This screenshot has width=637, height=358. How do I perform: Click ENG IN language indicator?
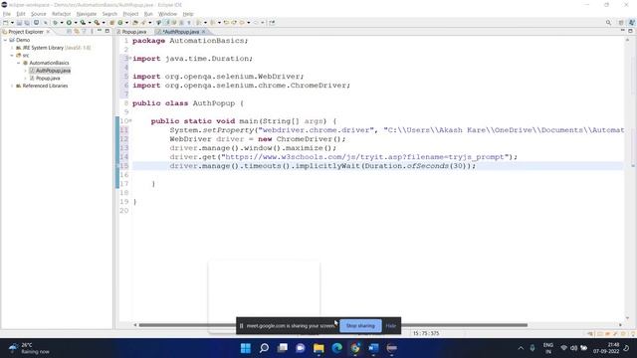pos(548,348)
